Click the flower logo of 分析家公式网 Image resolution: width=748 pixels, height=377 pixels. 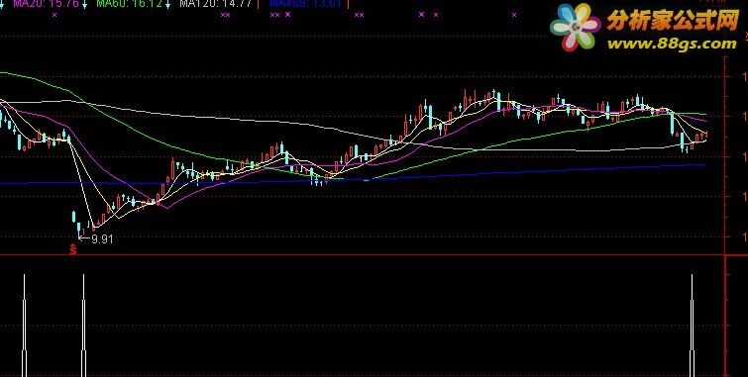pos(575,27)
